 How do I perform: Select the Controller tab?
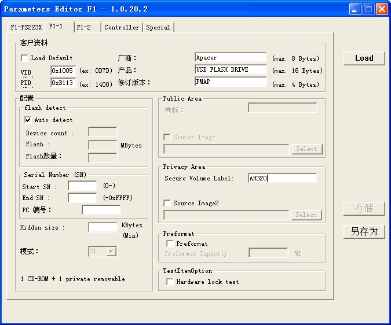tap(122, 27)
